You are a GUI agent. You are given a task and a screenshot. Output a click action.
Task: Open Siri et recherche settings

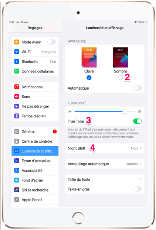pyautogui.click(x=35, y=190)
